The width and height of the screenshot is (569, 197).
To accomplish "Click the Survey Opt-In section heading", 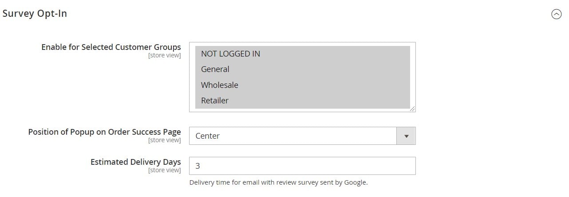I will pyautogui.click(x=35, y=14).
